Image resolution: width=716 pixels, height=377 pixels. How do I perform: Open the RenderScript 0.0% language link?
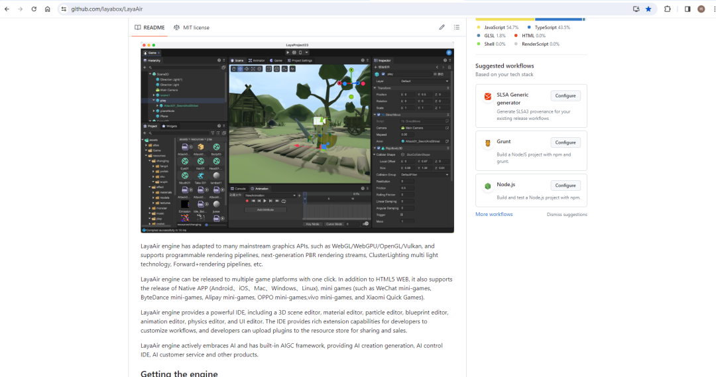click(x=536, y=44)
